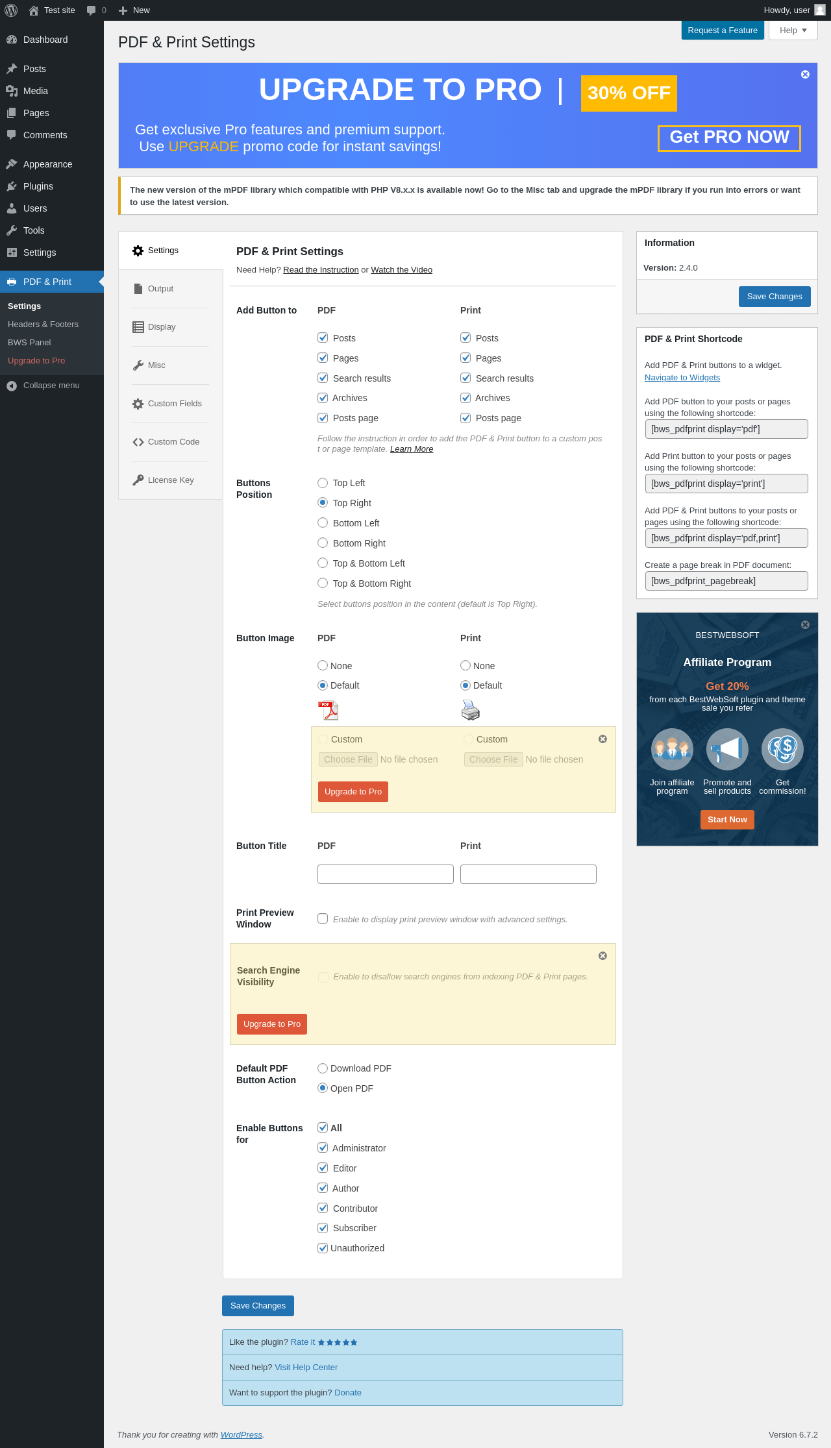Viewport: 831px width, 1448px height.
Task: Click the Posts pushpin icon
Action: (12, 69)
